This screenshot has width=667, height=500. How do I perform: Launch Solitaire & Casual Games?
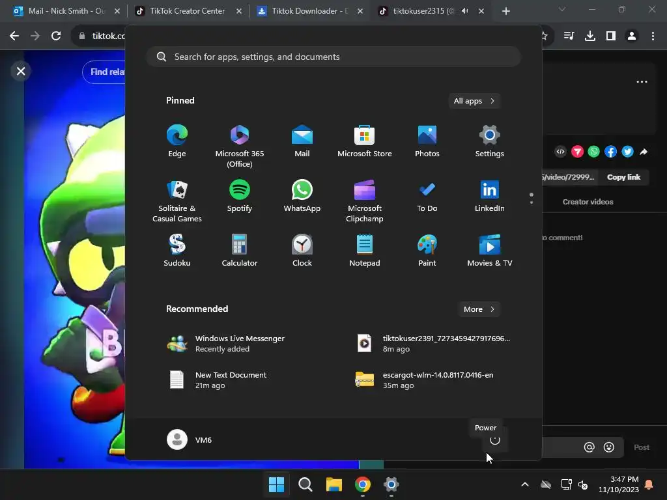[x=177, y=202]
